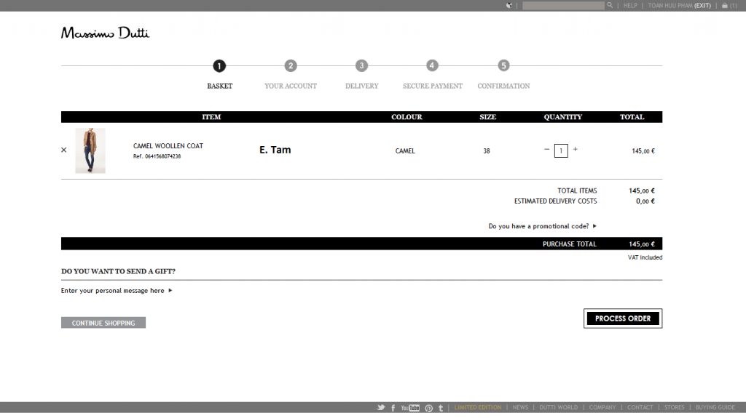Open the camel coat product thumbnail
The image size is (746, 418).
click(90, 150)
